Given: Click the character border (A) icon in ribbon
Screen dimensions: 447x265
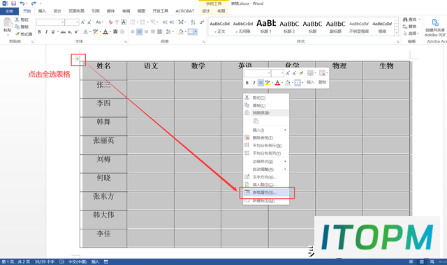Looking at the screenshot, I should [124, 22].
